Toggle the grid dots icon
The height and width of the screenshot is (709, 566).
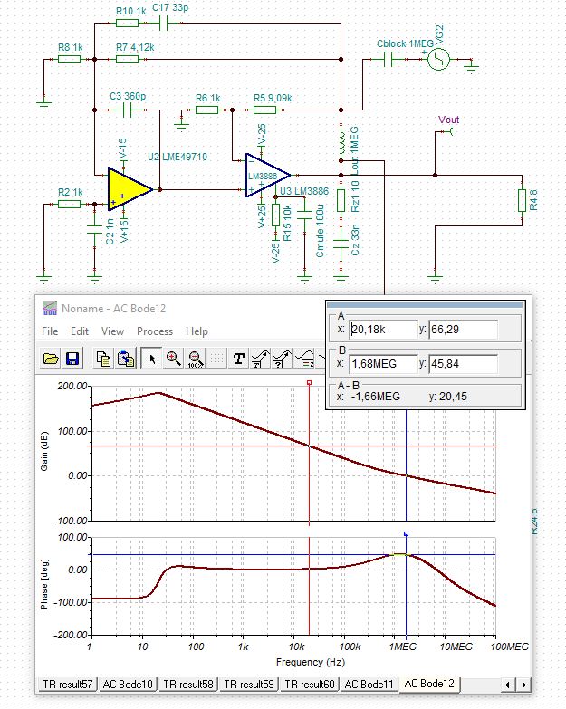[216, 359]
